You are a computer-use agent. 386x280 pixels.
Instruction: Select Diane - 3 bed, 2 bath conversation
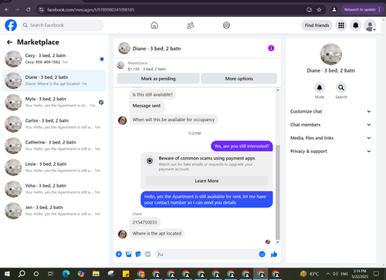(54, 80)
